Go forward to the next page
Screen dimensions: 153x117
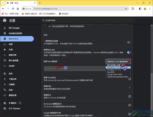[8, 9]
